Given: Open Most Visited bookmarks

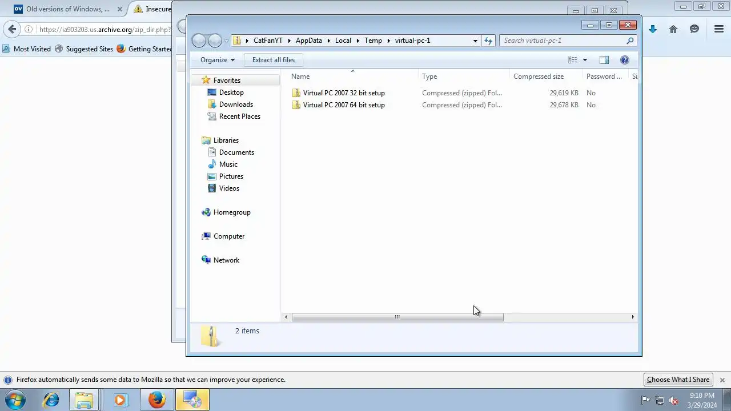Looking at the screenshot, I should coord(27,49).
